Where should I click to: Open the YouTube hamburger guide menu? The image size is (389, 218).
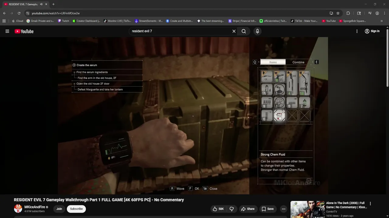[7, 31]
